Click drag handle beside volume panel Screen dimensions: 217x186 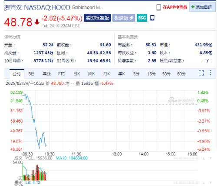tap(186, 159)
